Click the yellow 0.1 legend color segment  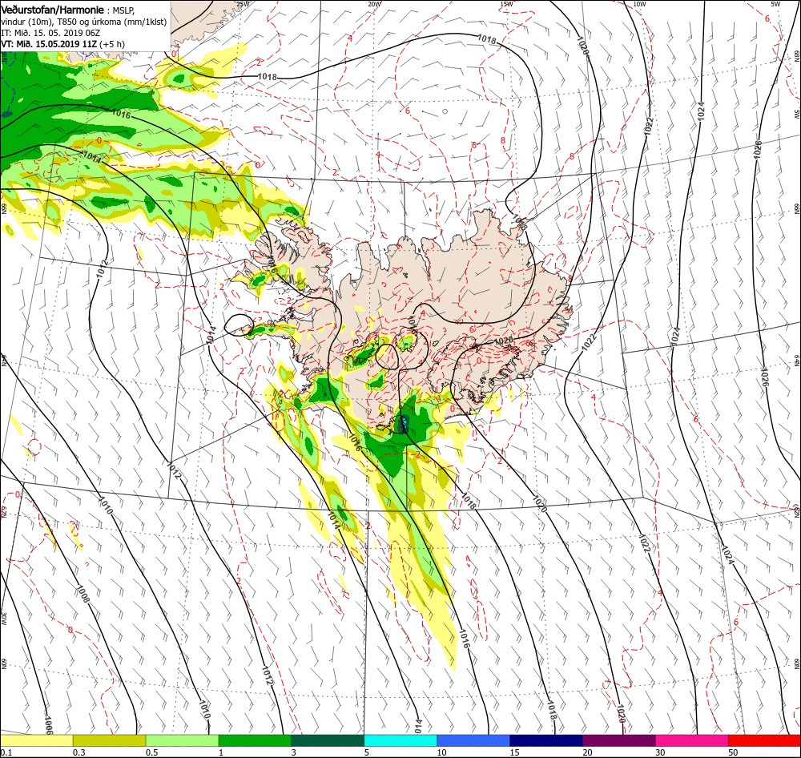point(36,740)
